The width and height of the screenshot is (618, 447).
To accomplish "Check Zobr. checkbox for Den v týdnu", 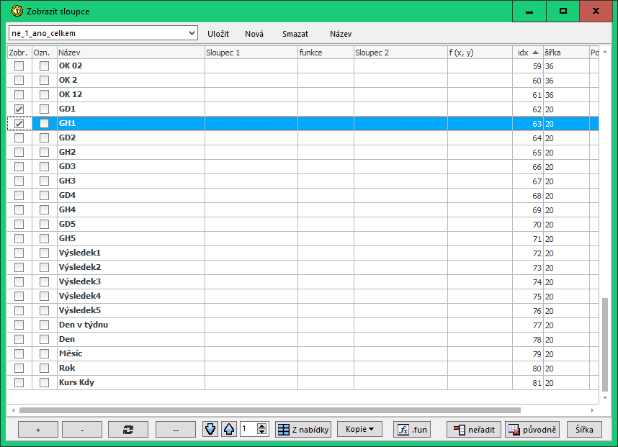I will (x=19, y=325).
